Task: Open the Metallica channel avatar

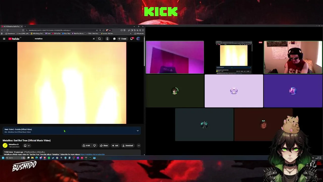Action: pos(5,145)
